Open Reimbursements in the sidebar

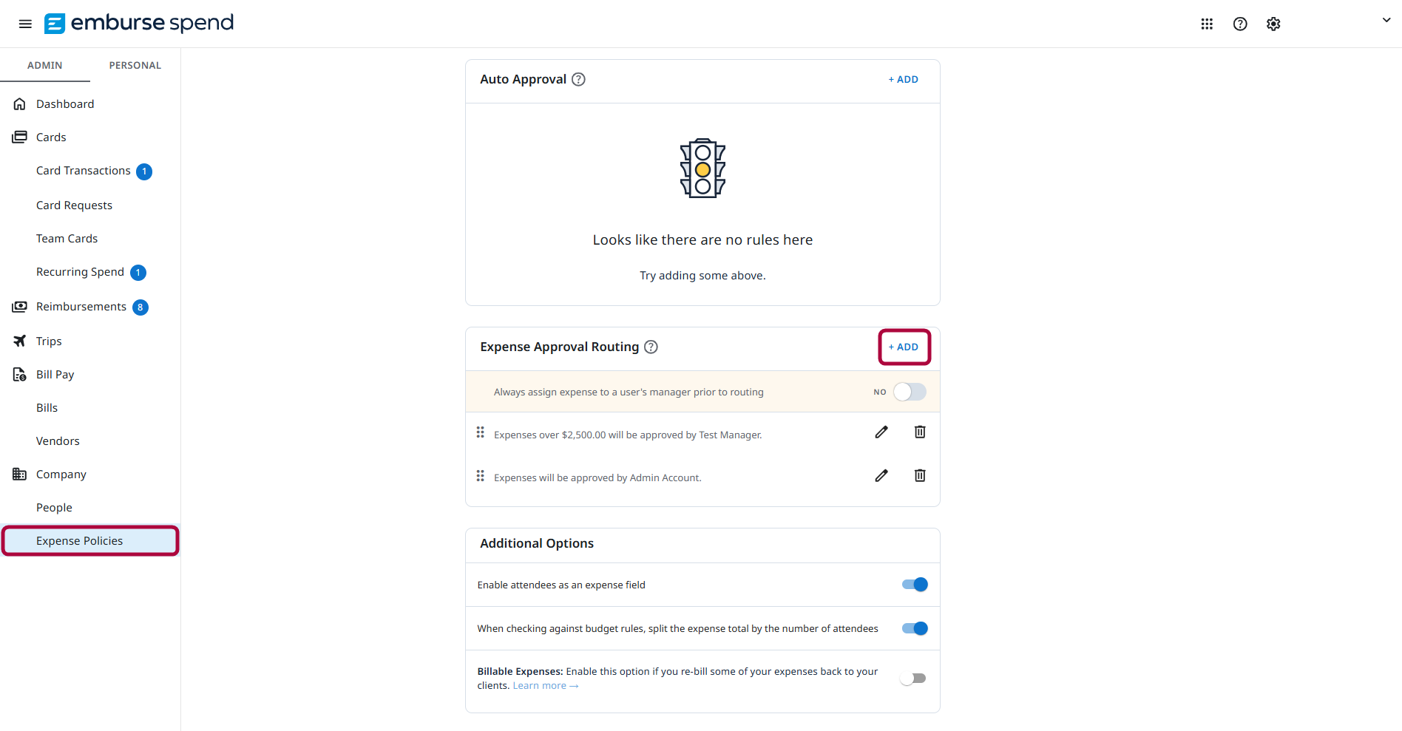[x=81, y=307]
